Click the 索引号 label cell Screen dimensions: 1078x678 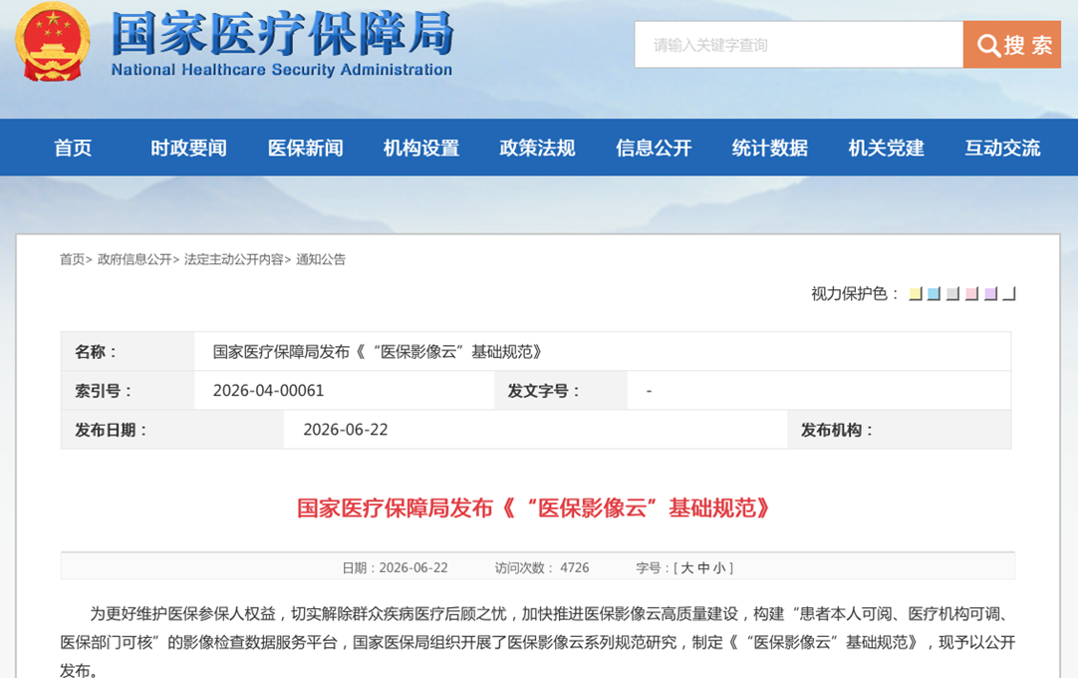128,390
